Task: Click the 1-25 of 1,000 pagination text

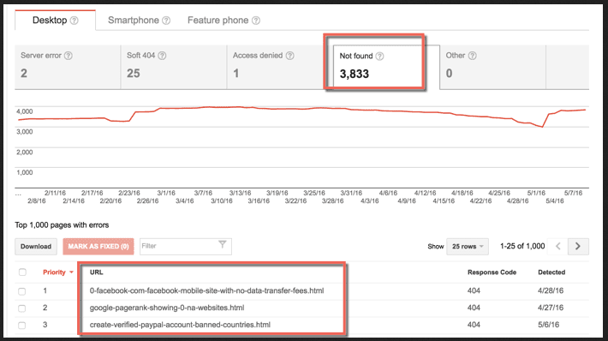Action: coord(522,246)
